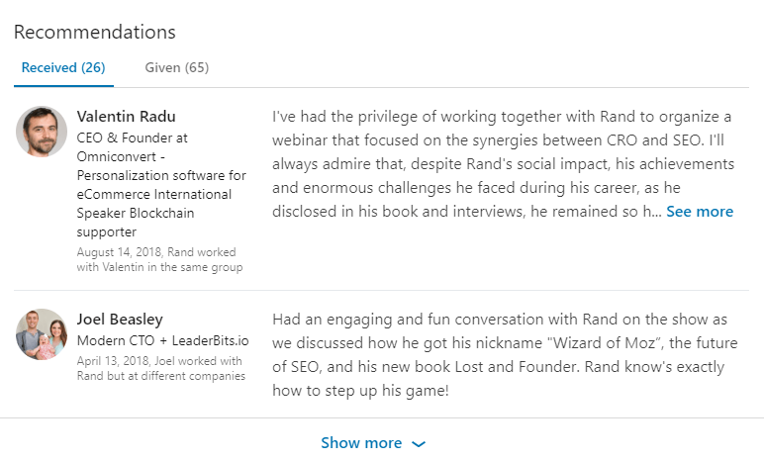The width and height of the screenshot is (764, 461).
Task: Click the Show more button
Action: click(373, 443)
